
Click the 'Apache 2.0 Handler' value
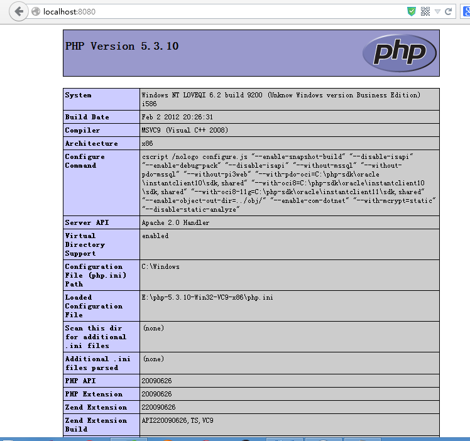coord(175,222)
